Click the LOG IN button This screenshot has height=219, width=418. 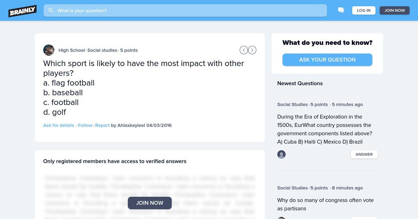click(364, 10)
